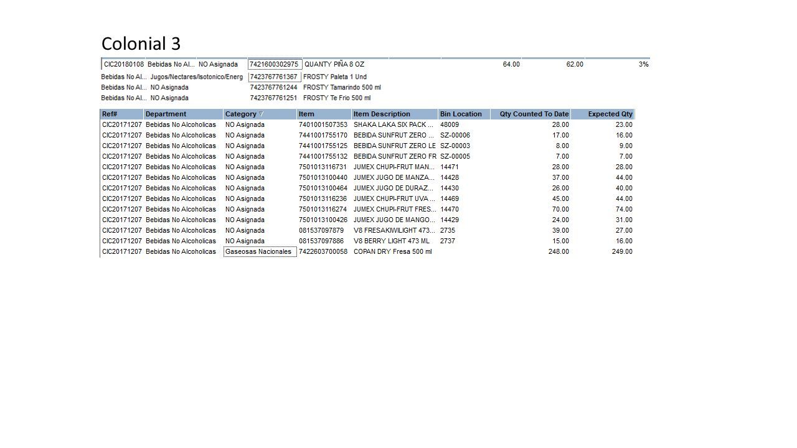The height and width of the screenshot is (448, 797).
Task: Click bin location 14471
Action: [x=450, y=167]
